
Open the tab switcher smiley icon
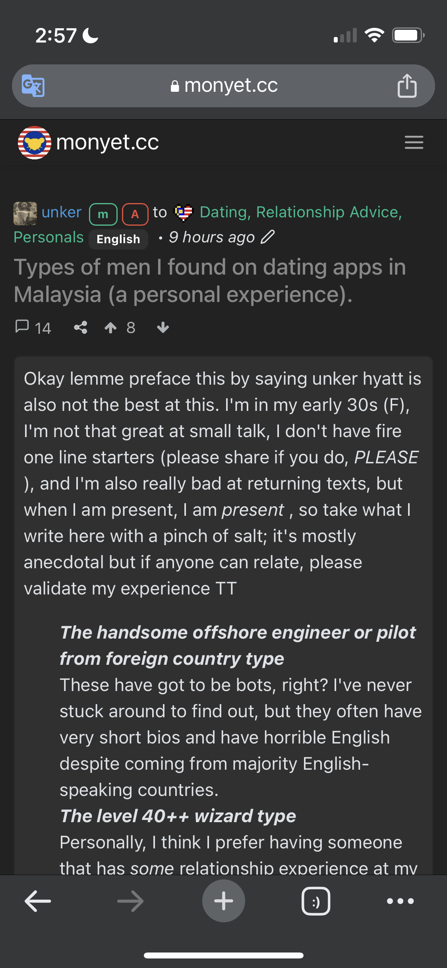click(316, 901)
